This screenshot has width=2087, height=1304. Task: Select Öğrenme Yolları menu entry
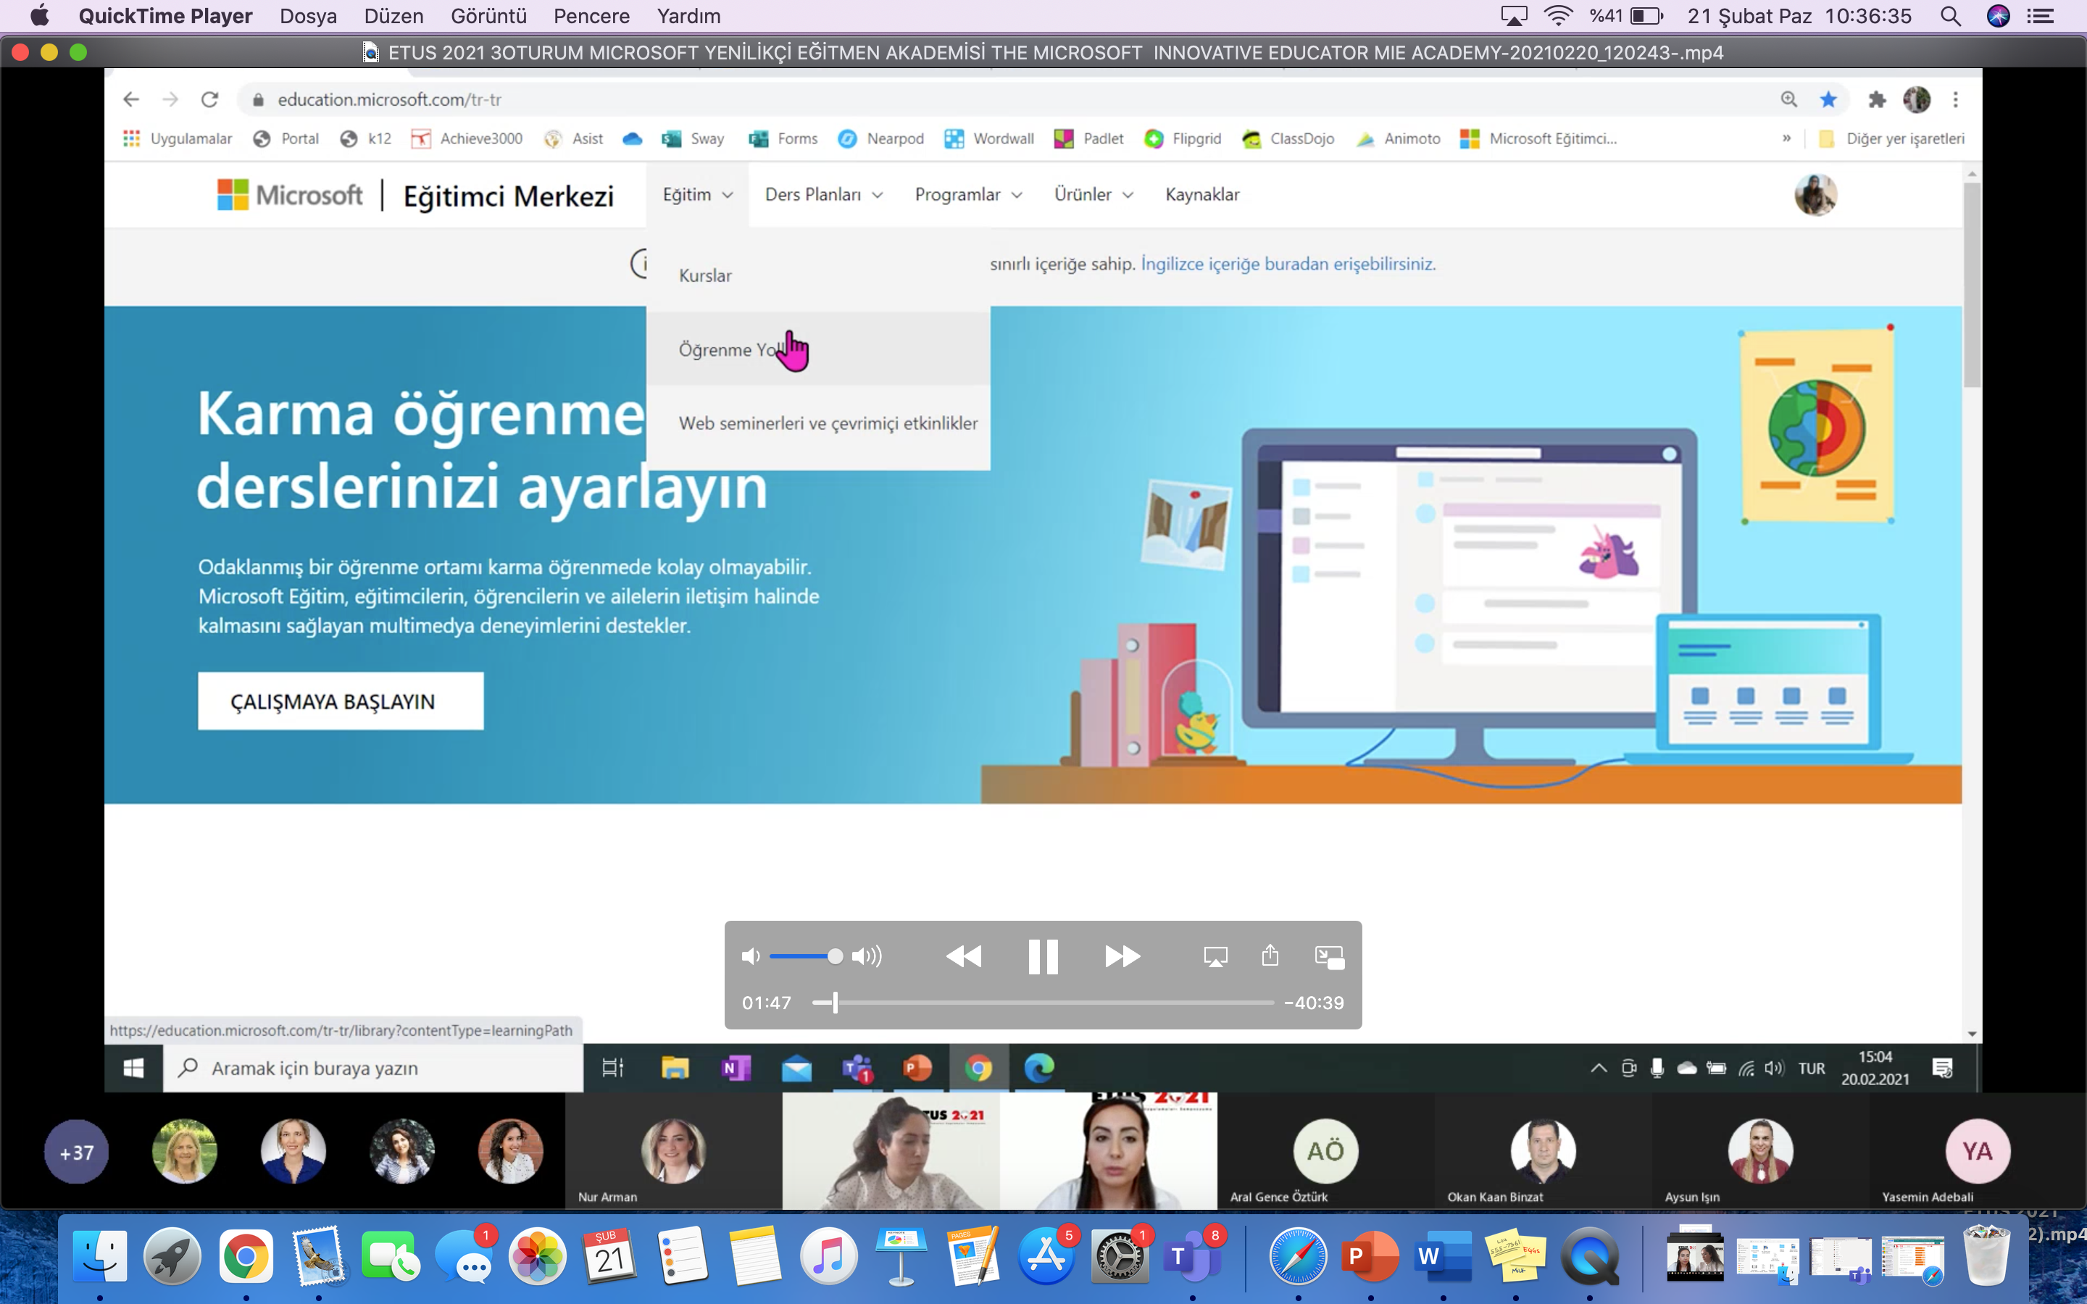coord(817,349)
